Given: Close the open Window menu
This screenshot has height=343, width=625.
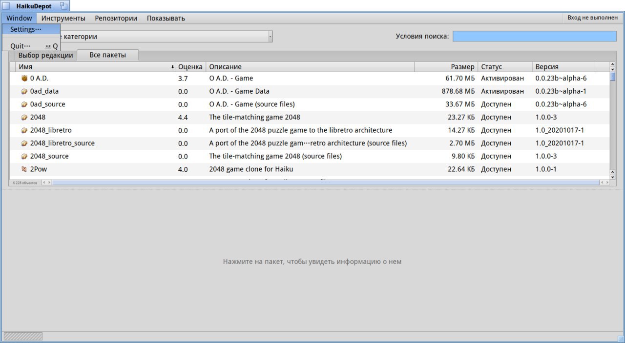Looking at the screenshot, I should (19, 18).
